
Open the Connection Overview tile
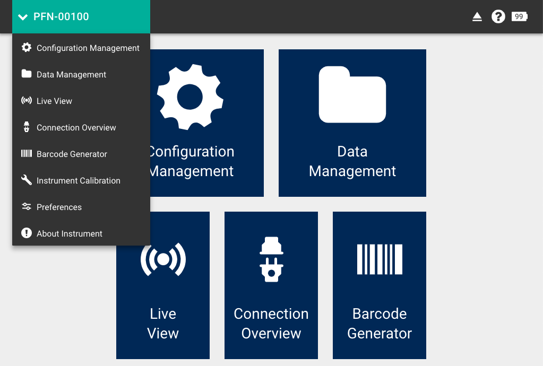click(271, 285)
